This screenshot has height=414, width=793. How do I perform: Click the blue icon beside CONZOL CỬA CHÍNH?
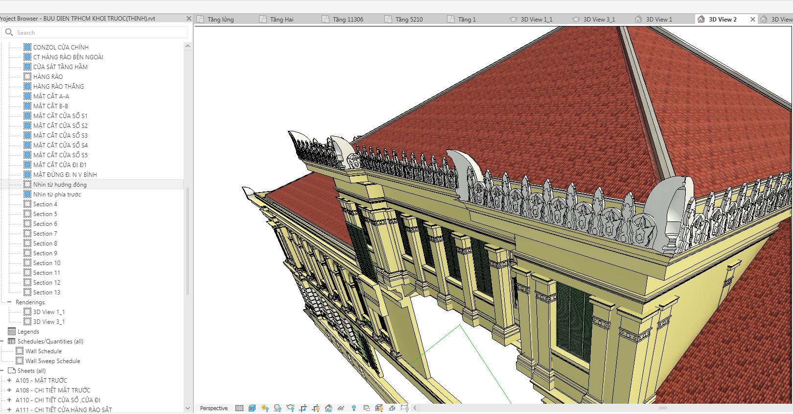(27, 47)
